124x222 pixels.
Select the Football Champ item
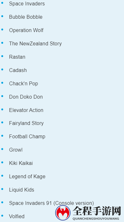coord(27,136)
